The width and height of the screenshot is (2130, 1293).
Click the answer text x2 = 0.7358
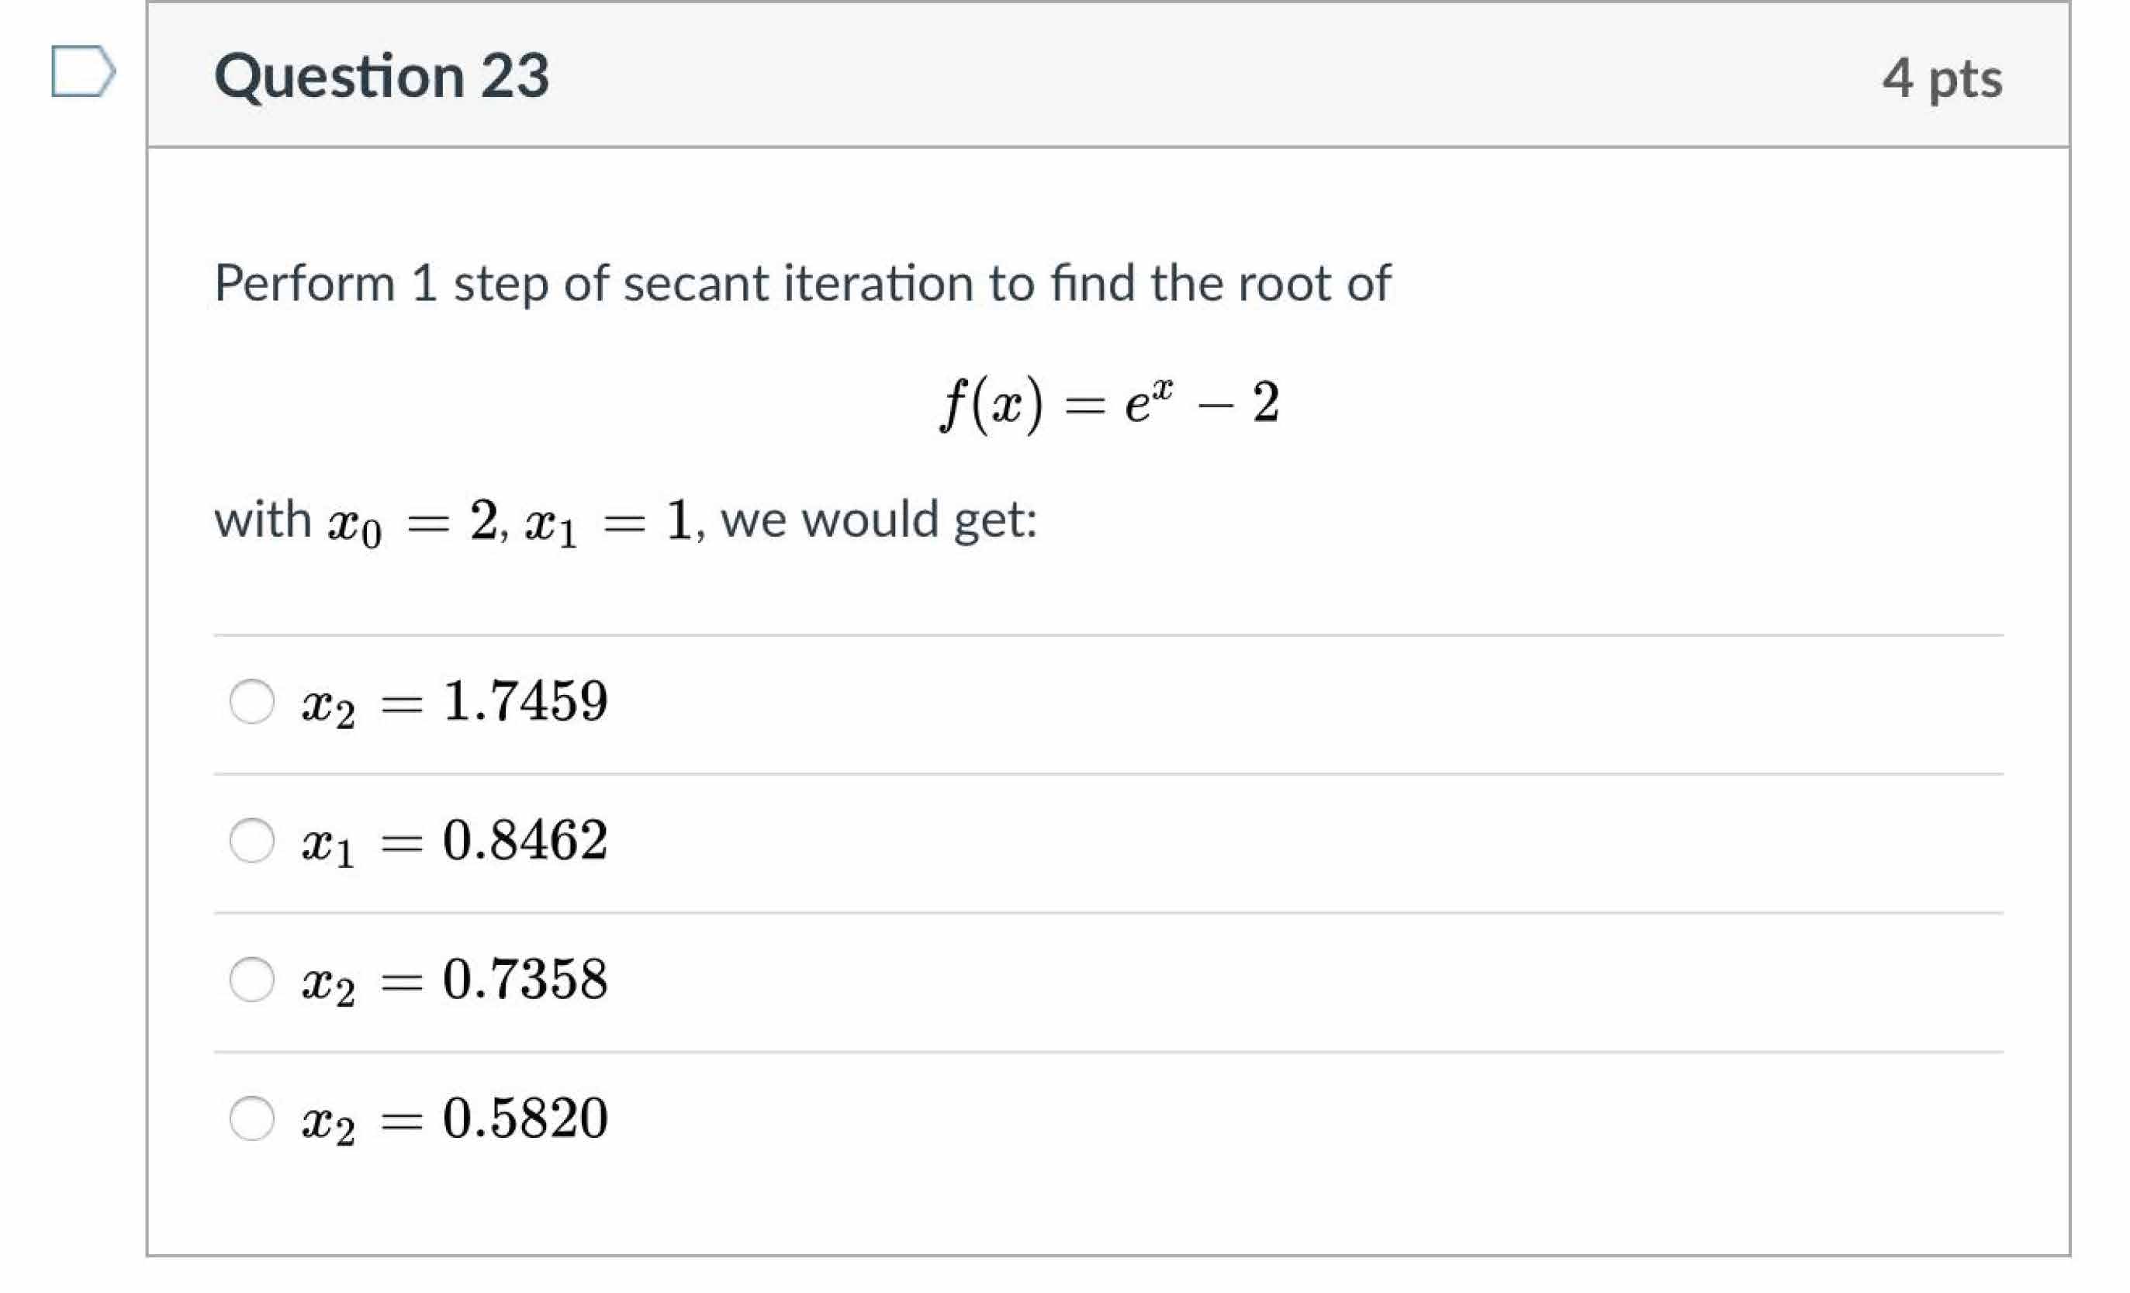pos(455,980)
